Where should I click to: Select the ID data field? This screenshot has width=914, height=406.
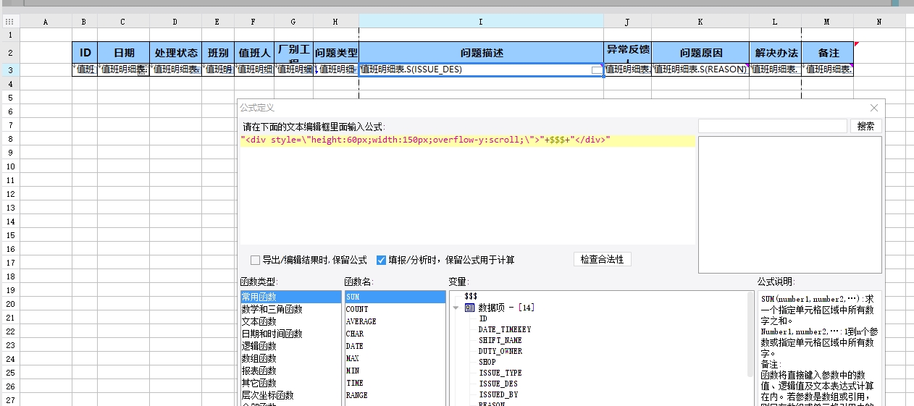click(483, 318)
